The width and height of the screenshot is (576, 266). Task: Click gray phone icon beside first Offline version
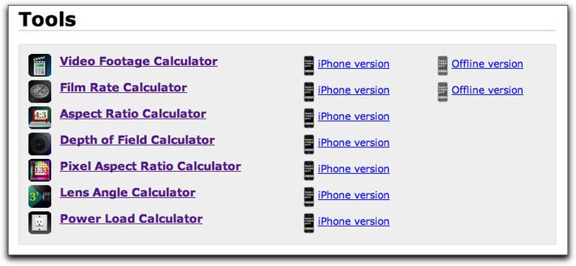coord(443,65)
